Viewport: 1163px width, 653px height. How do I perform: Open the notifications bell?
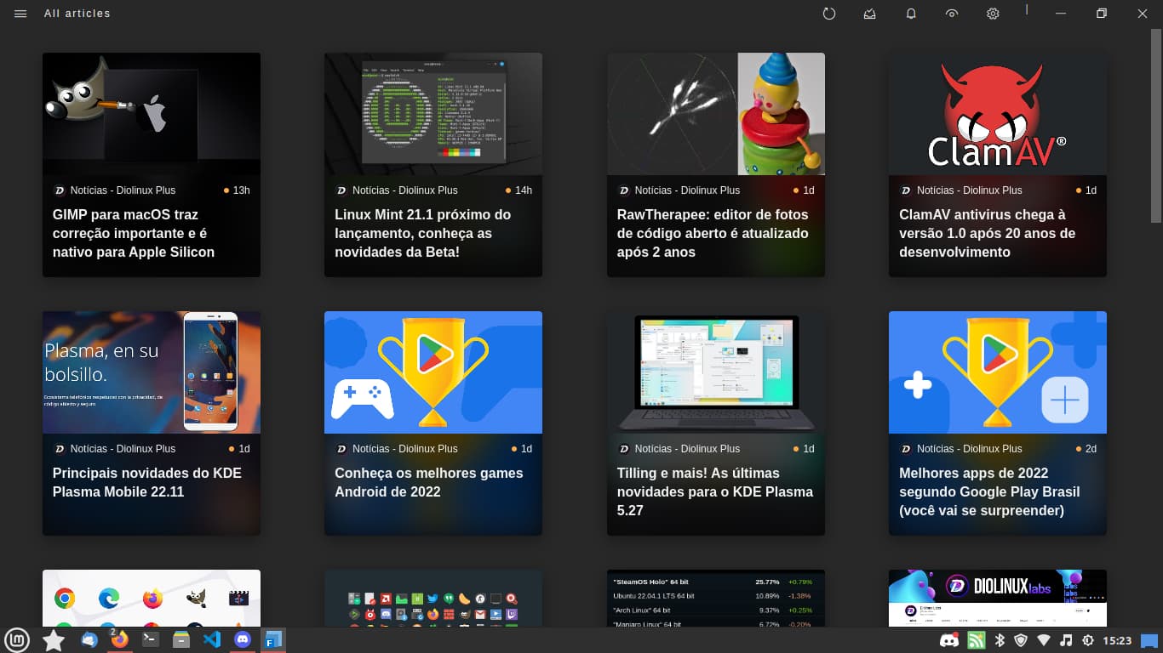coord(911,14)
